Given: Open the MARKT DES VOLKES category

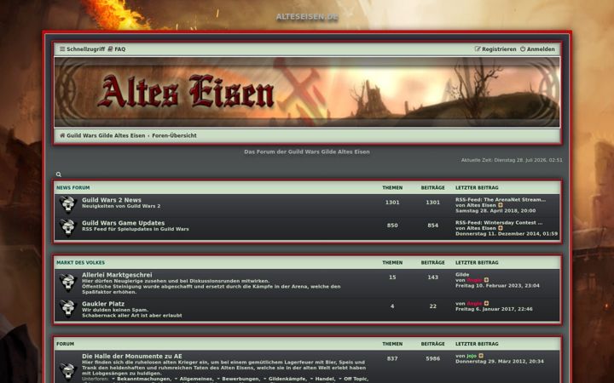Looking at the screenshot, I should 80,263.
